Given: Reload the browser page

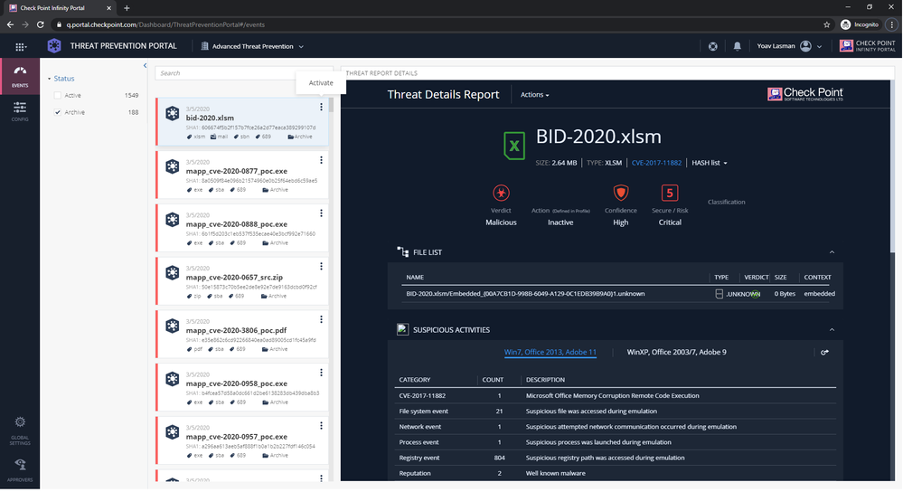Looking at the screenshot, I should point(41,24).
